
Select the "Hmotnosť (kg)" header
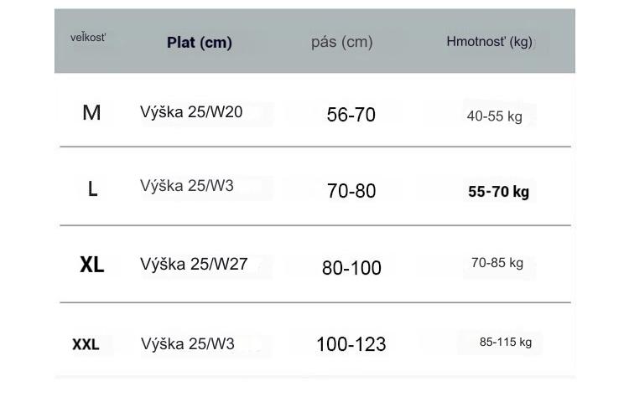pos(489,42)
